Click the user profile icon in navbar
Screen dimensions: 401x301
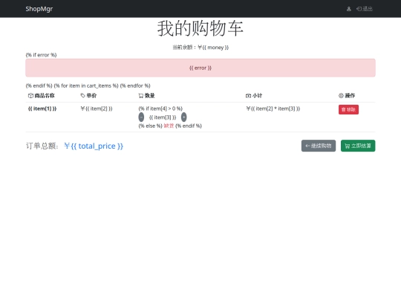tap(348, 9)
